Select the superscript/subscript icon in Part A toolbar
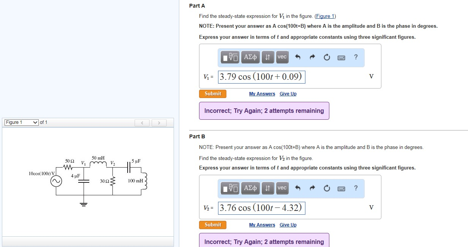Image resolution: width=468 pixels, height=247 pixels. coord(267,57)
